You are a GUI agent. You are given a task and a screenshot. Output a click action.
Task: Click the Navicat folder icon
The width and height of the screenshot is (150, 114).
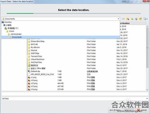[29, 50]
